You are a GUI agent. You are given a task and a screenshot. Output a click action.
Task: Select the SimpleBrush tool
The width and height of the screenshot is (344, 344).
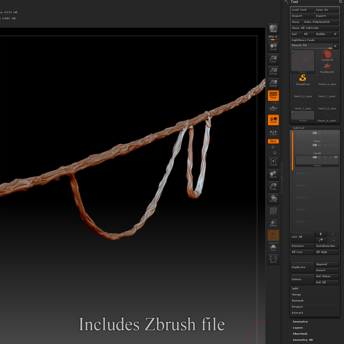click(303, 80)
